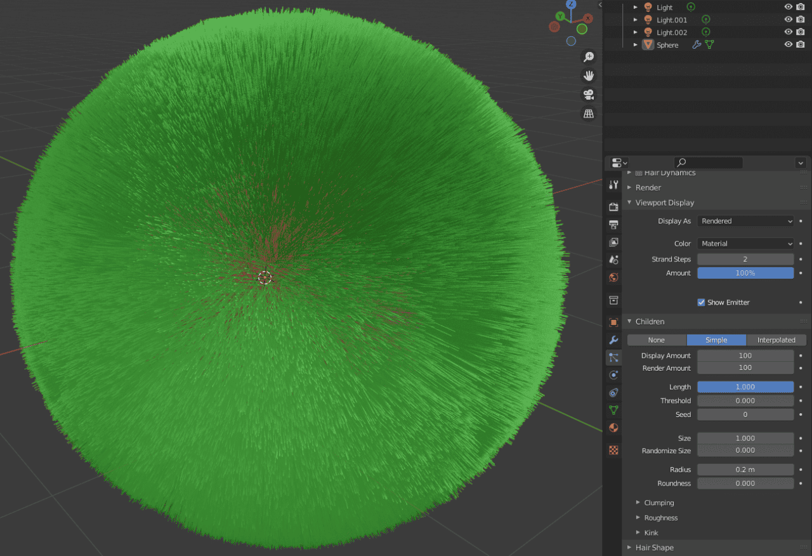Viewport: 812px width, 556px height.
Task: Expand the Light.002 outliner entry
Action: point(636,32)
